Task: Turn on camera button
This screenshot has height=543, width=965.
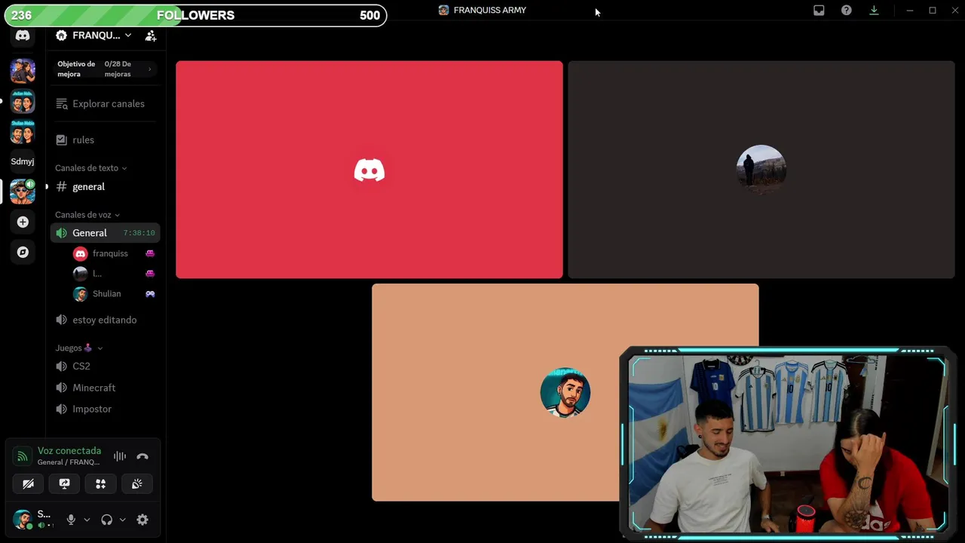Action: click(28, 483)
